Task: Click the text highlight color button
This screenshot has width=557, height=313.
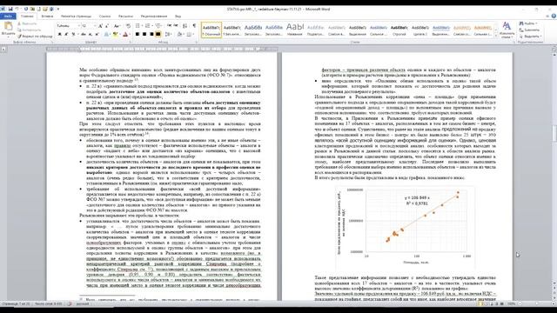Action: point(115,34)
